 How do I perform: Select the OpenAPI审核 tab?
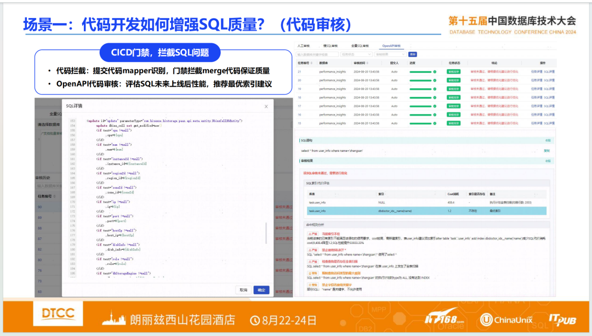click(391, 45)
